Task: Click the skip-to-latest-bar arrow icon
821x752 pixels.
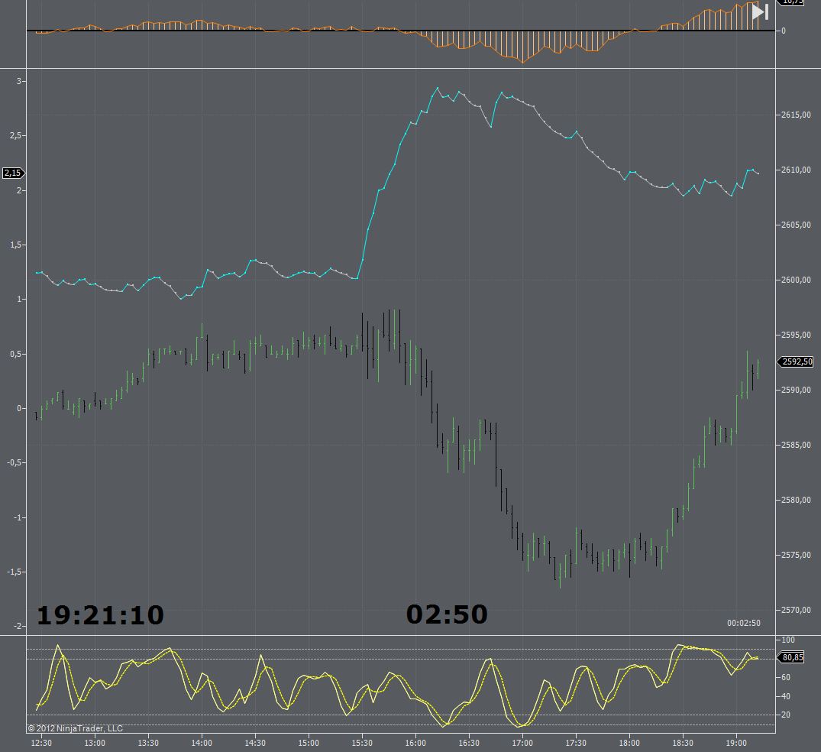Action: pos(760,11)
